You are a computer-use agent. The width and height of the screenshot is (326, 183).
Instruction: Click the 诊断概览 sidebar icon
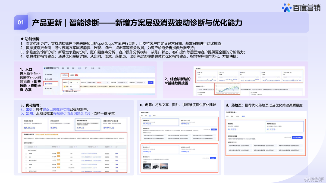45,74
